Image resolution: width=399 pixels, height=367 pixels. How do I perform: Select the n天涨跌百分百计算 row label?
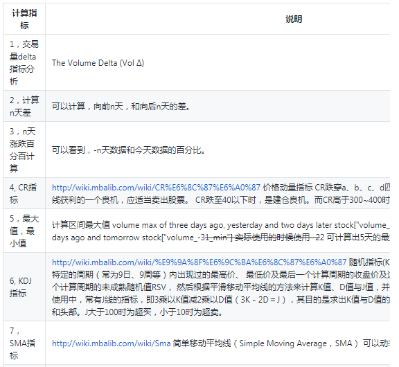click(x=22, y=150)
